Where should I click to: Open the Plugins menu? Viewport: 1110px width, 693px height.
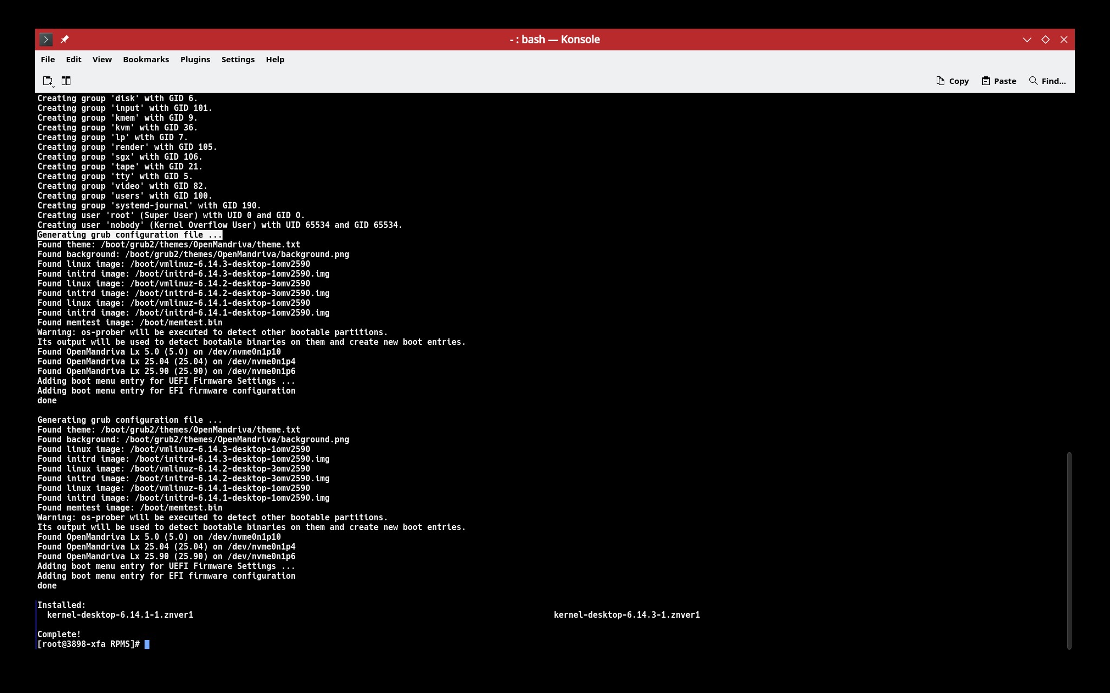point(195,60)
